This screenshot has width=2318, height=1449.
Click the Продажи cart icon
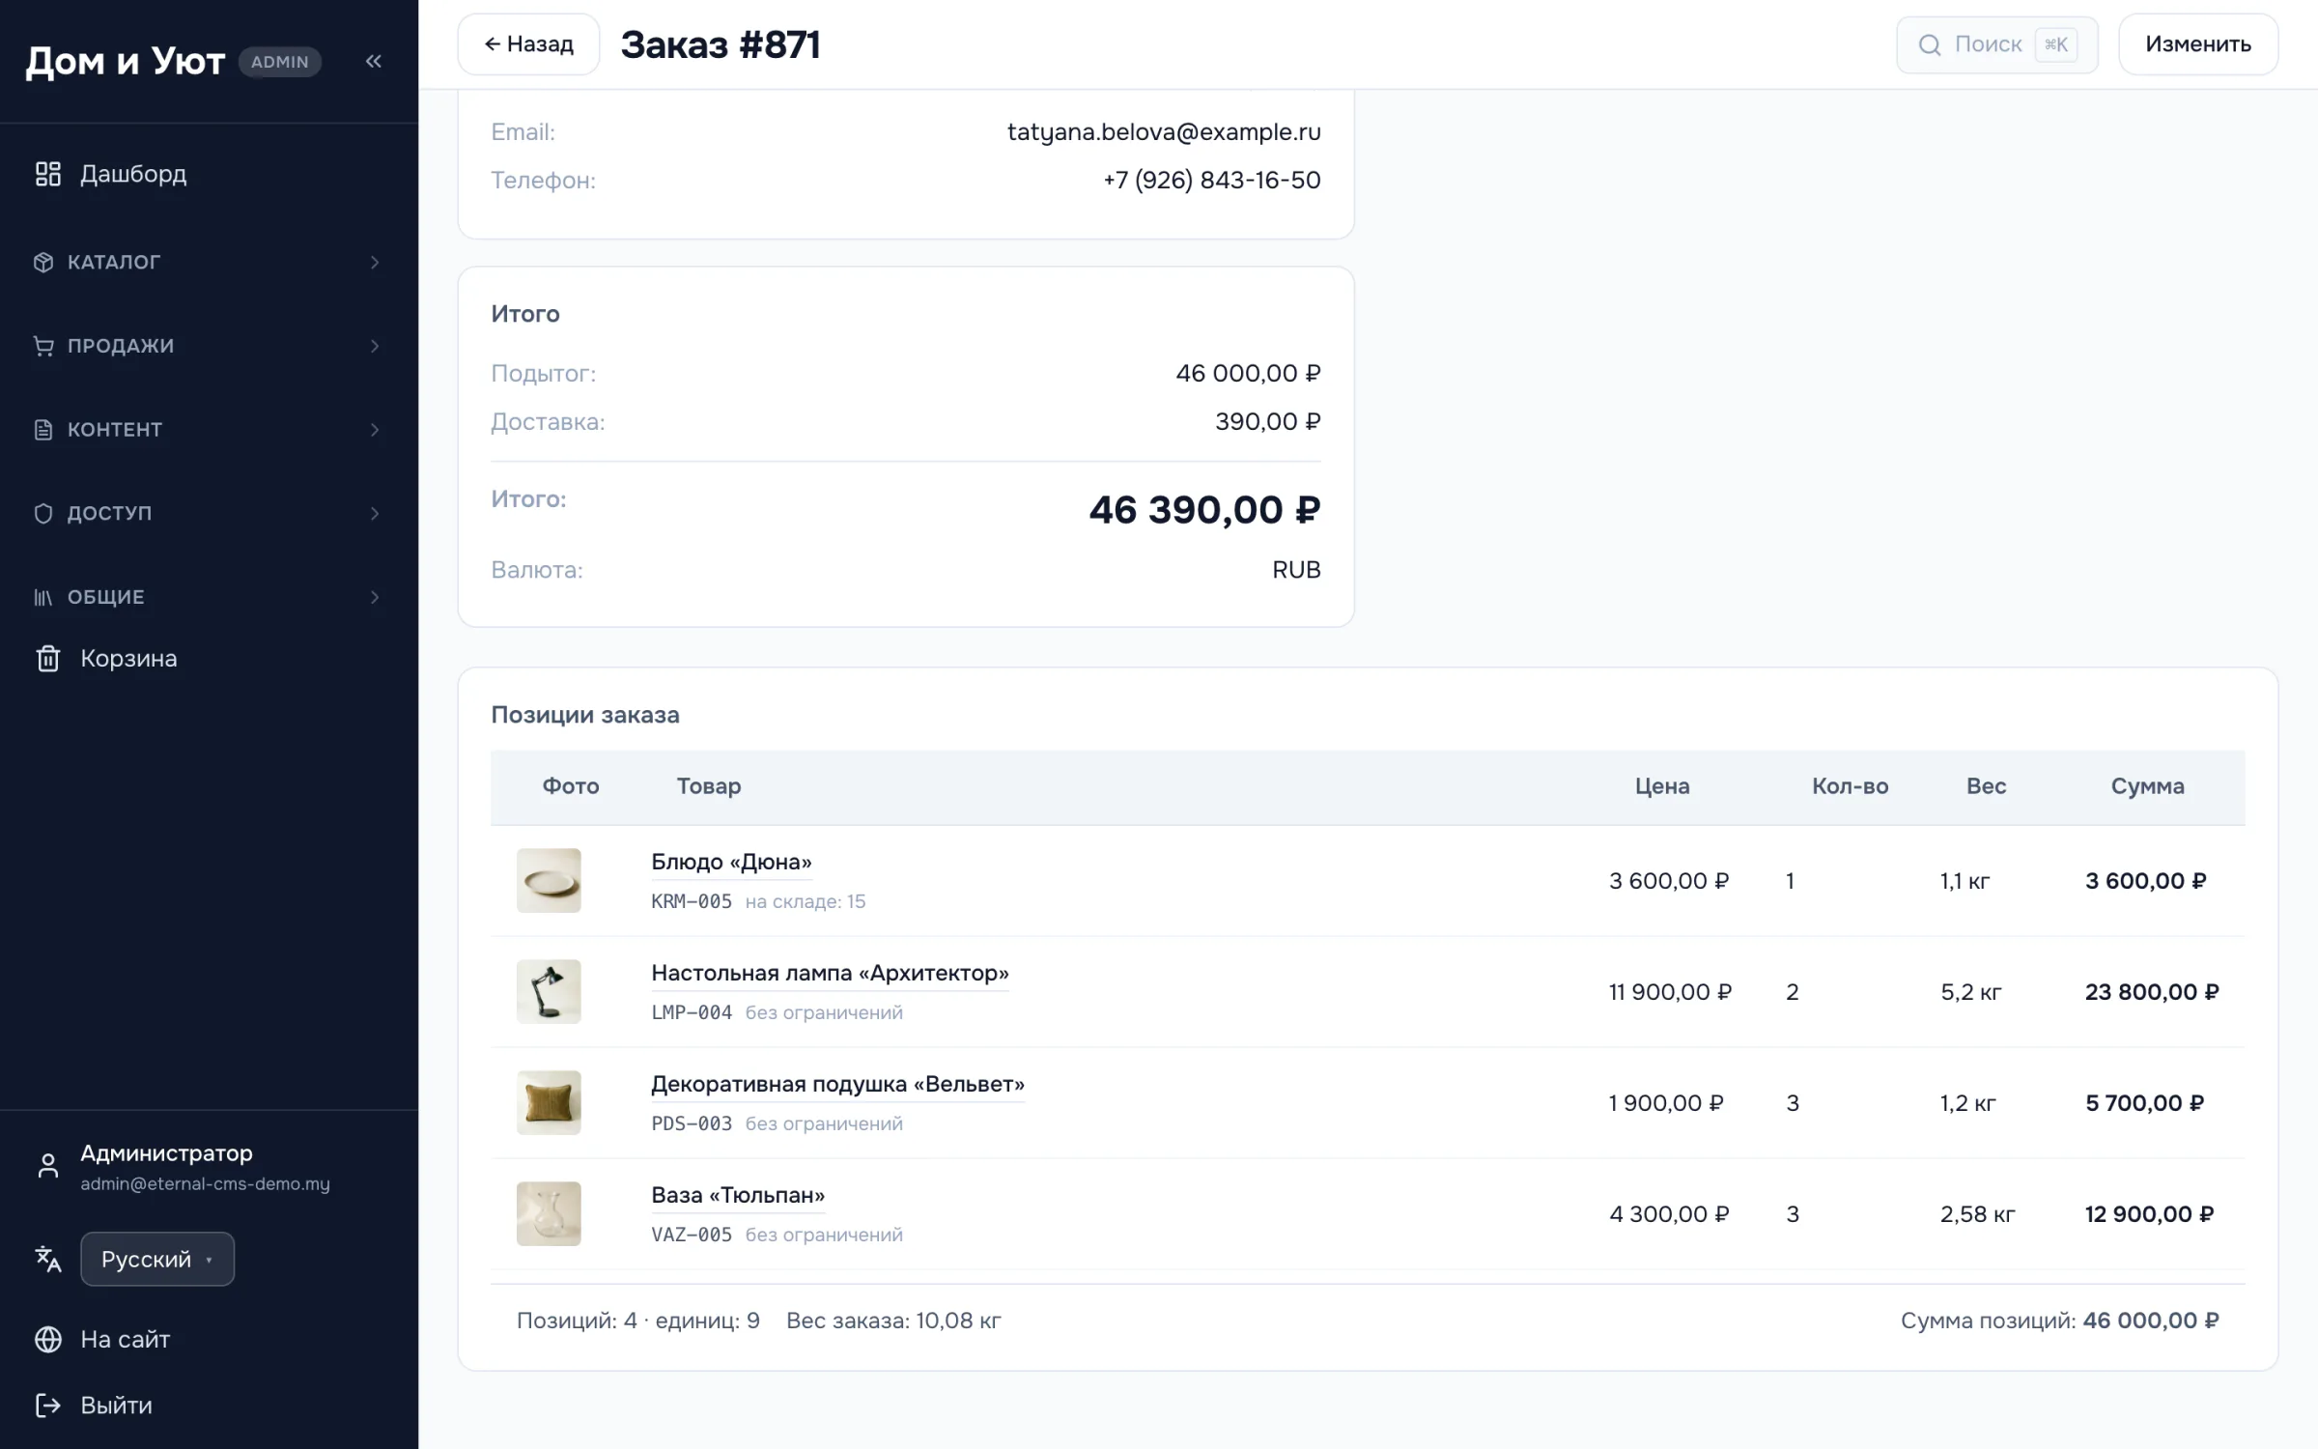[43, 346]
